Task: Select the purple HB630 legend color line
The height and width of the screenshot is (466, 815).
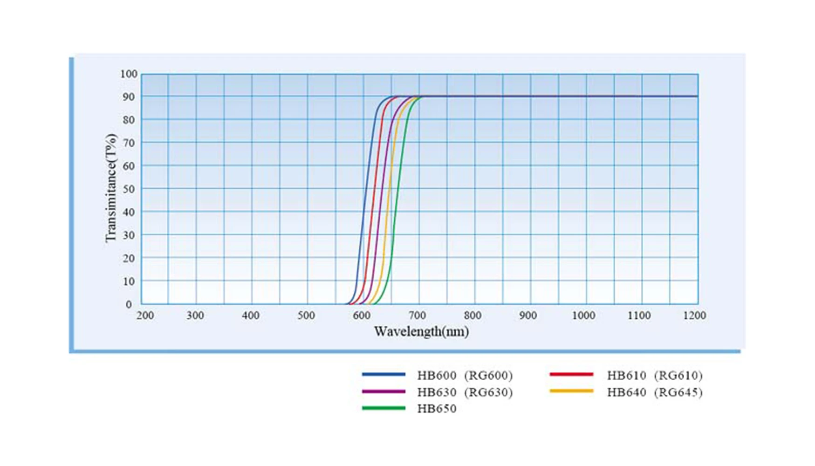Action: tap(384, 391)
